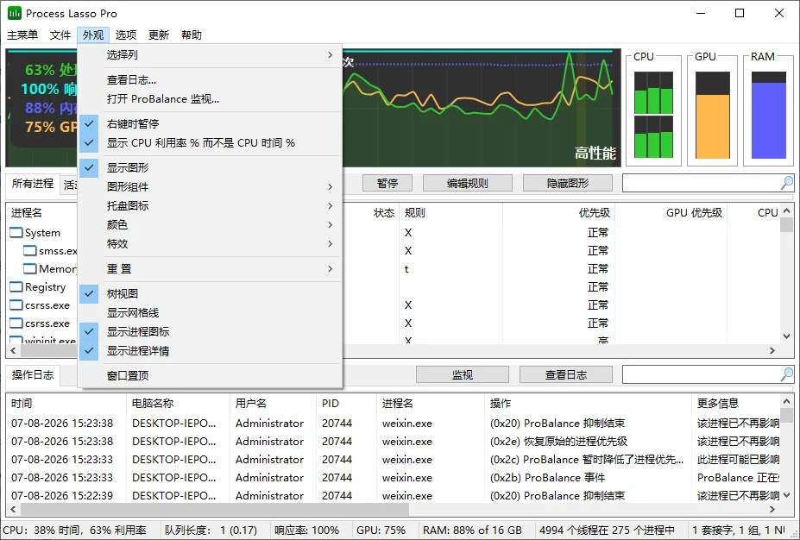Click the 暂停 button
Screen dimensions: 800x540
coord(387,183)
